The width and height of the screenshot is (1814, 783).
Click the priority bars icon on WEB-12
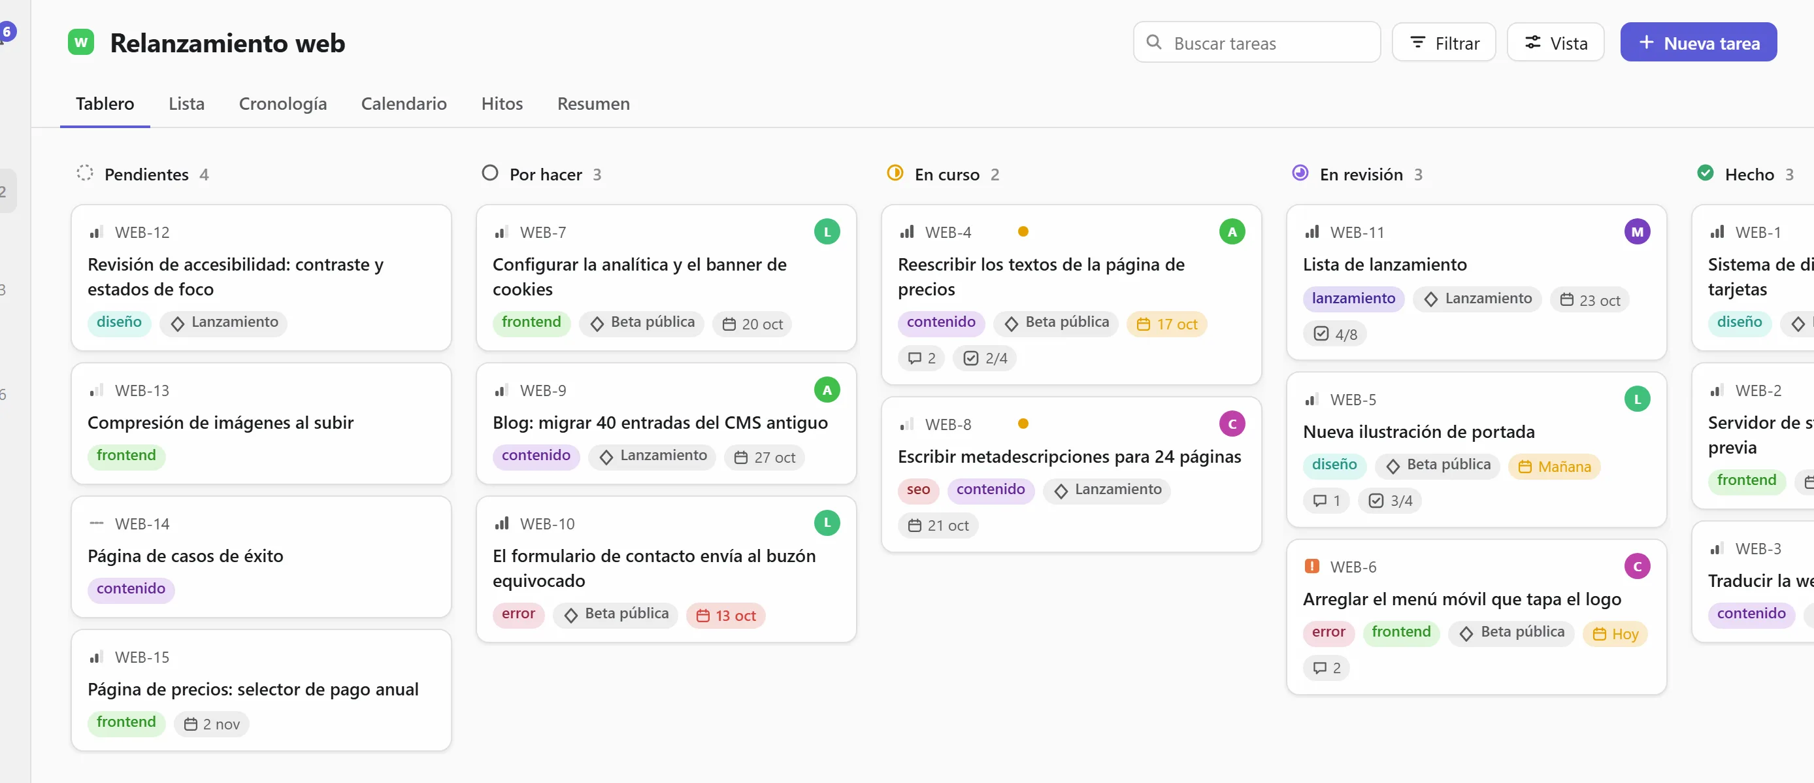click(97, 231)
